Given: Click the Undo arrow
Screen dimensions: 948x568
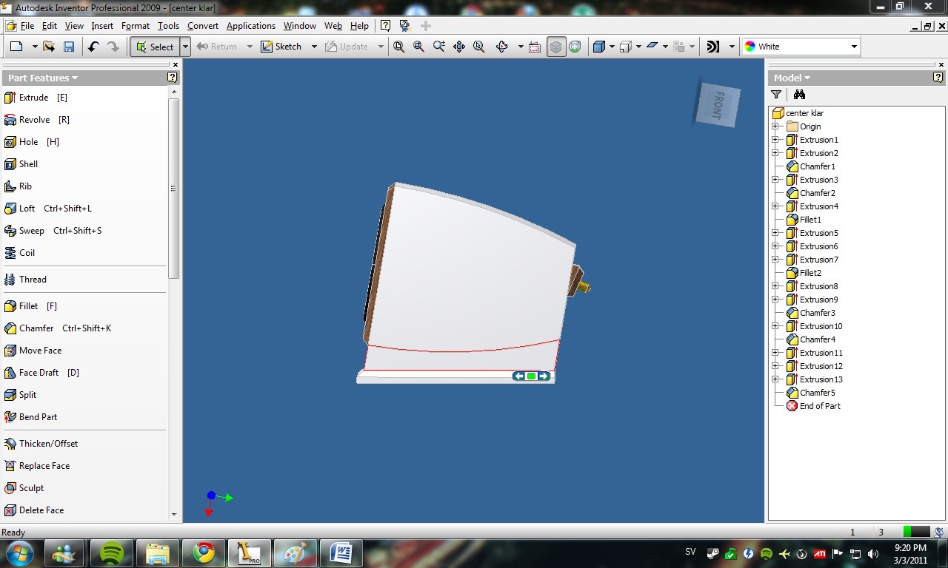Looking at the screenshot, I should pos(93,47).
